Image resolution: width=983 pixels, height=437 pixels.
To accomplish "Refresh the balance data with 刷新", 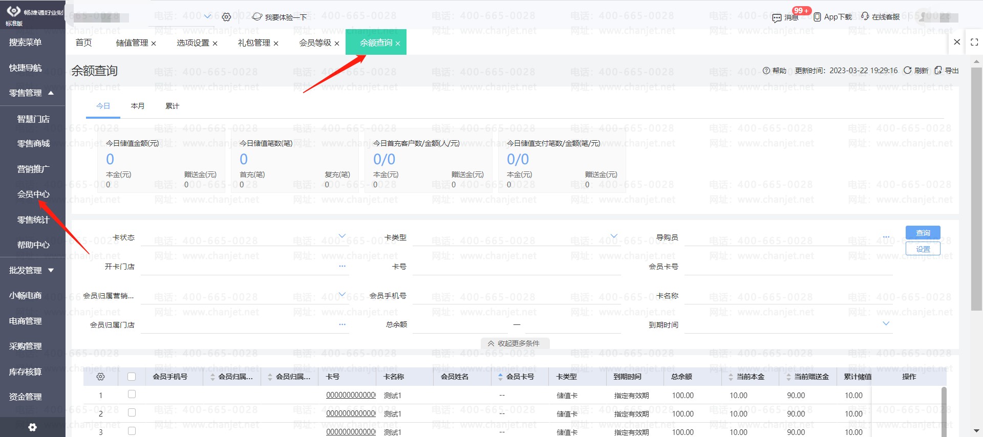I will pyautogui.click(x=916, y=71).
